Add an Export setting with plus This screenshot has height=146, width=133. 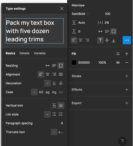127,103
